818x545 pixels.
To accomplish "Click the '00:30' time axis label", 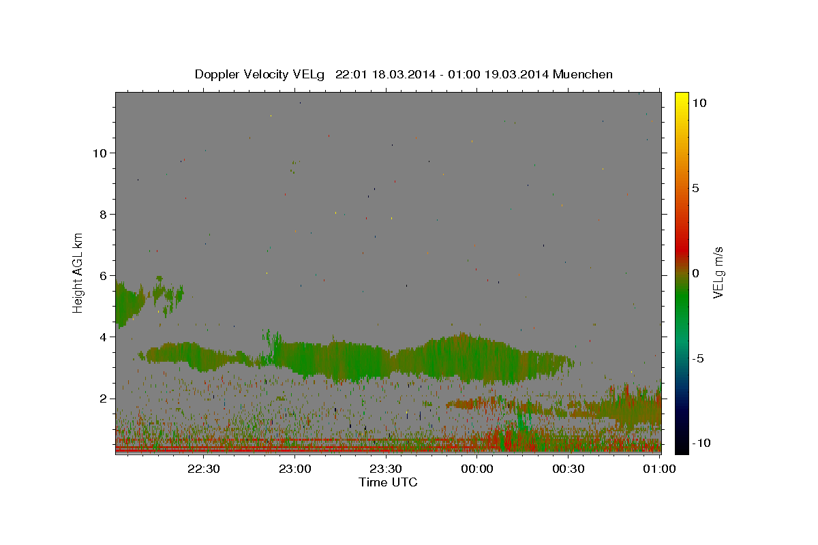I will (569, 469).
